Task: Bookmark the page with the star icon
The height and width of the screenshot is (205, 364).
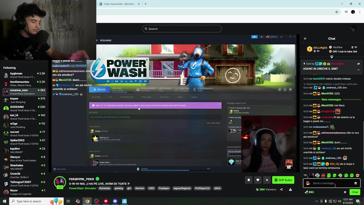Action: (x=337, y=12)
